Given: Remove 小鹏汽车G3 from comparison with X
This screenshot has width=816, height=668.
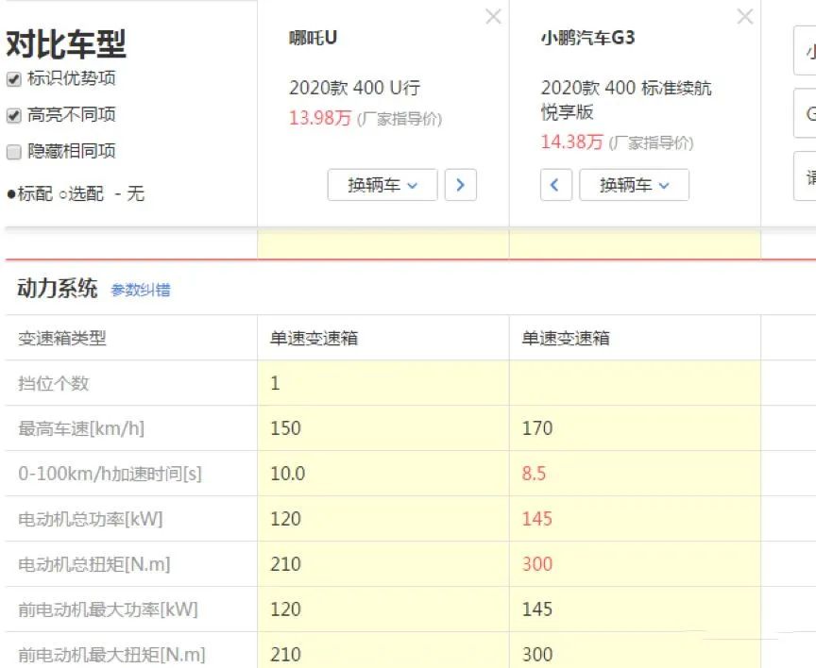Looking at the screenshot, I should tap(745, 17).
